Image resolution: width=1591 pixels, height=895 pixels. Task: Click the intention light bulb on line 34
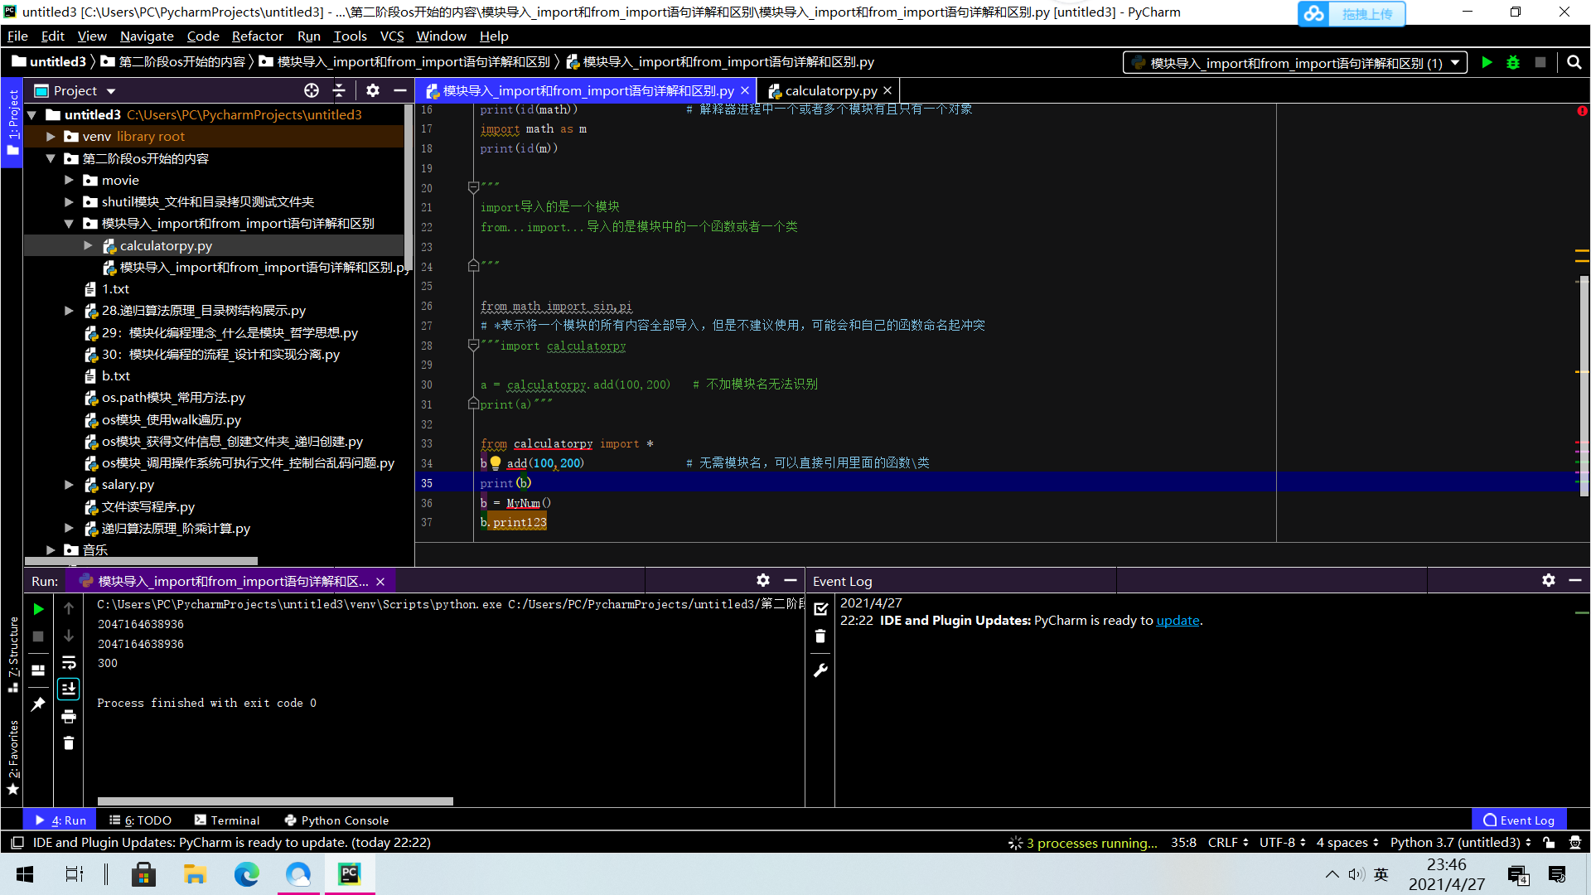[x=496, y=462]
